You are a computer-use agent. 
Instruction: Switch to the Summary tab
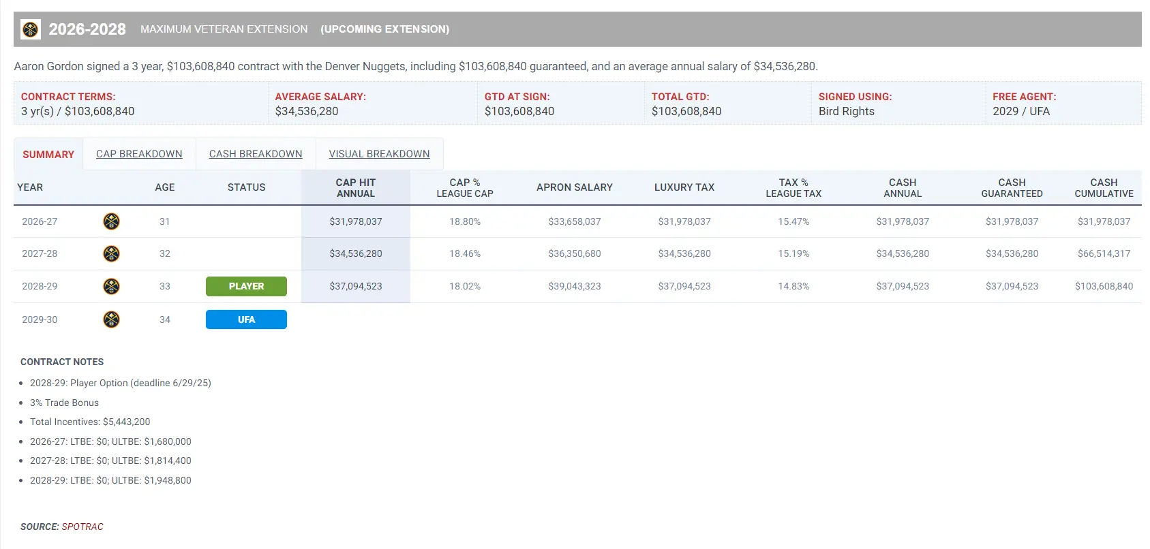click(48, 155)
